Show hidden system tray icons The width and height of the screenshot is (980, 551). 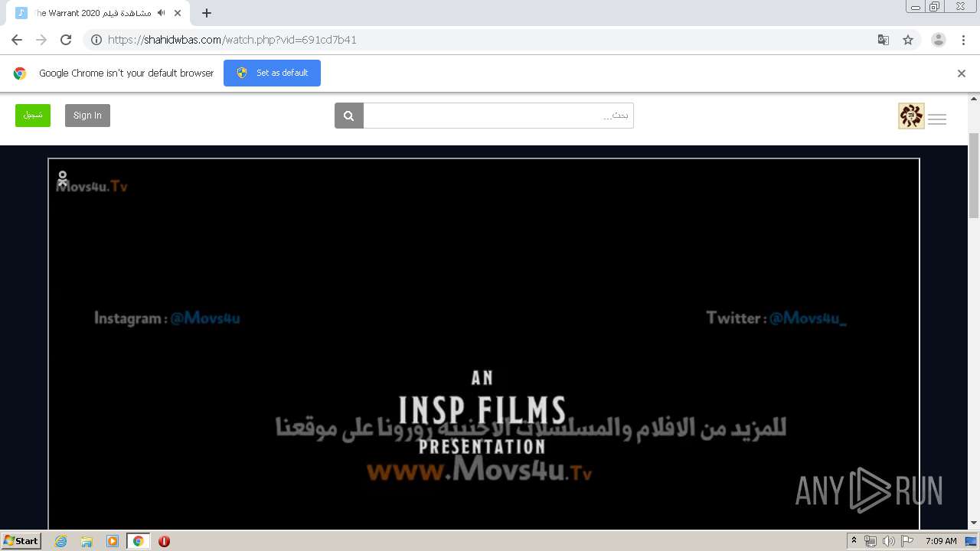click(x=854, y=541)
